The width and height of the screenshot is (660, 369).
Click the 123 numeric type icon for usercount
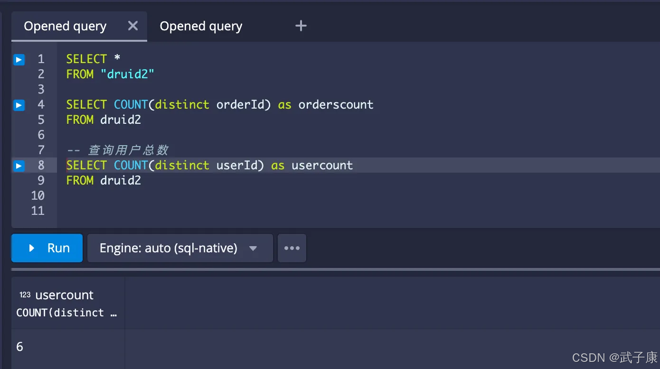click(25, 295)
